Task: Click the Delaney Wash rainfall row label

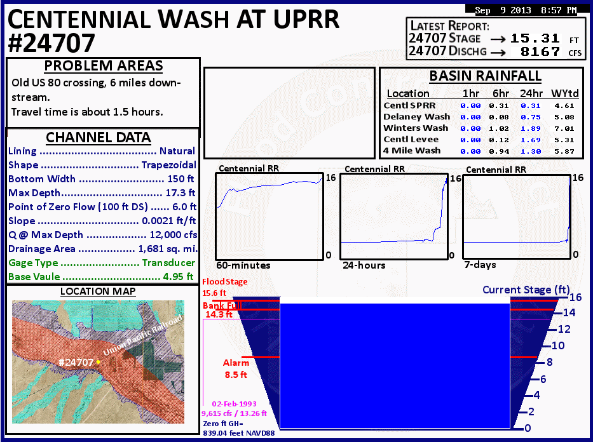Action: tap(417, 117)
